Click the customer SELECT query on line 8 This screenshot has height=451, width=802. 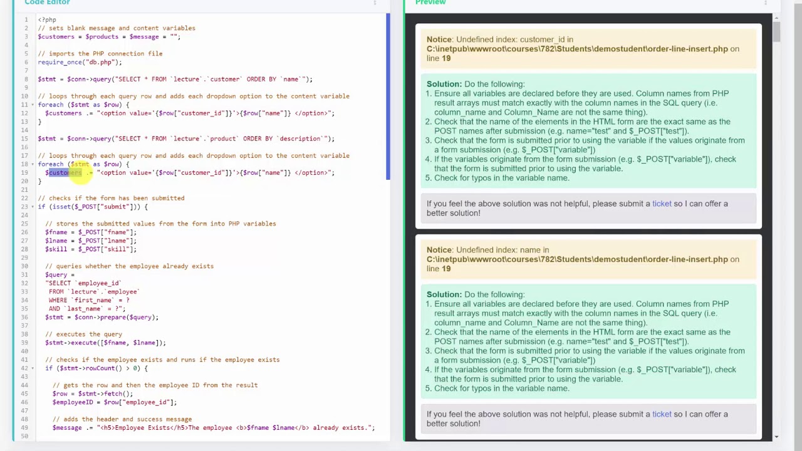(x=175, y=79)
